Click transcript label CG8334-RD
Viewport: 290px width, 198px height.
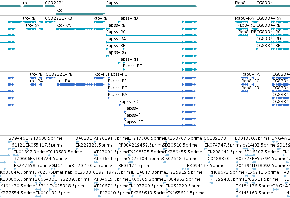[x=269, y=39]
